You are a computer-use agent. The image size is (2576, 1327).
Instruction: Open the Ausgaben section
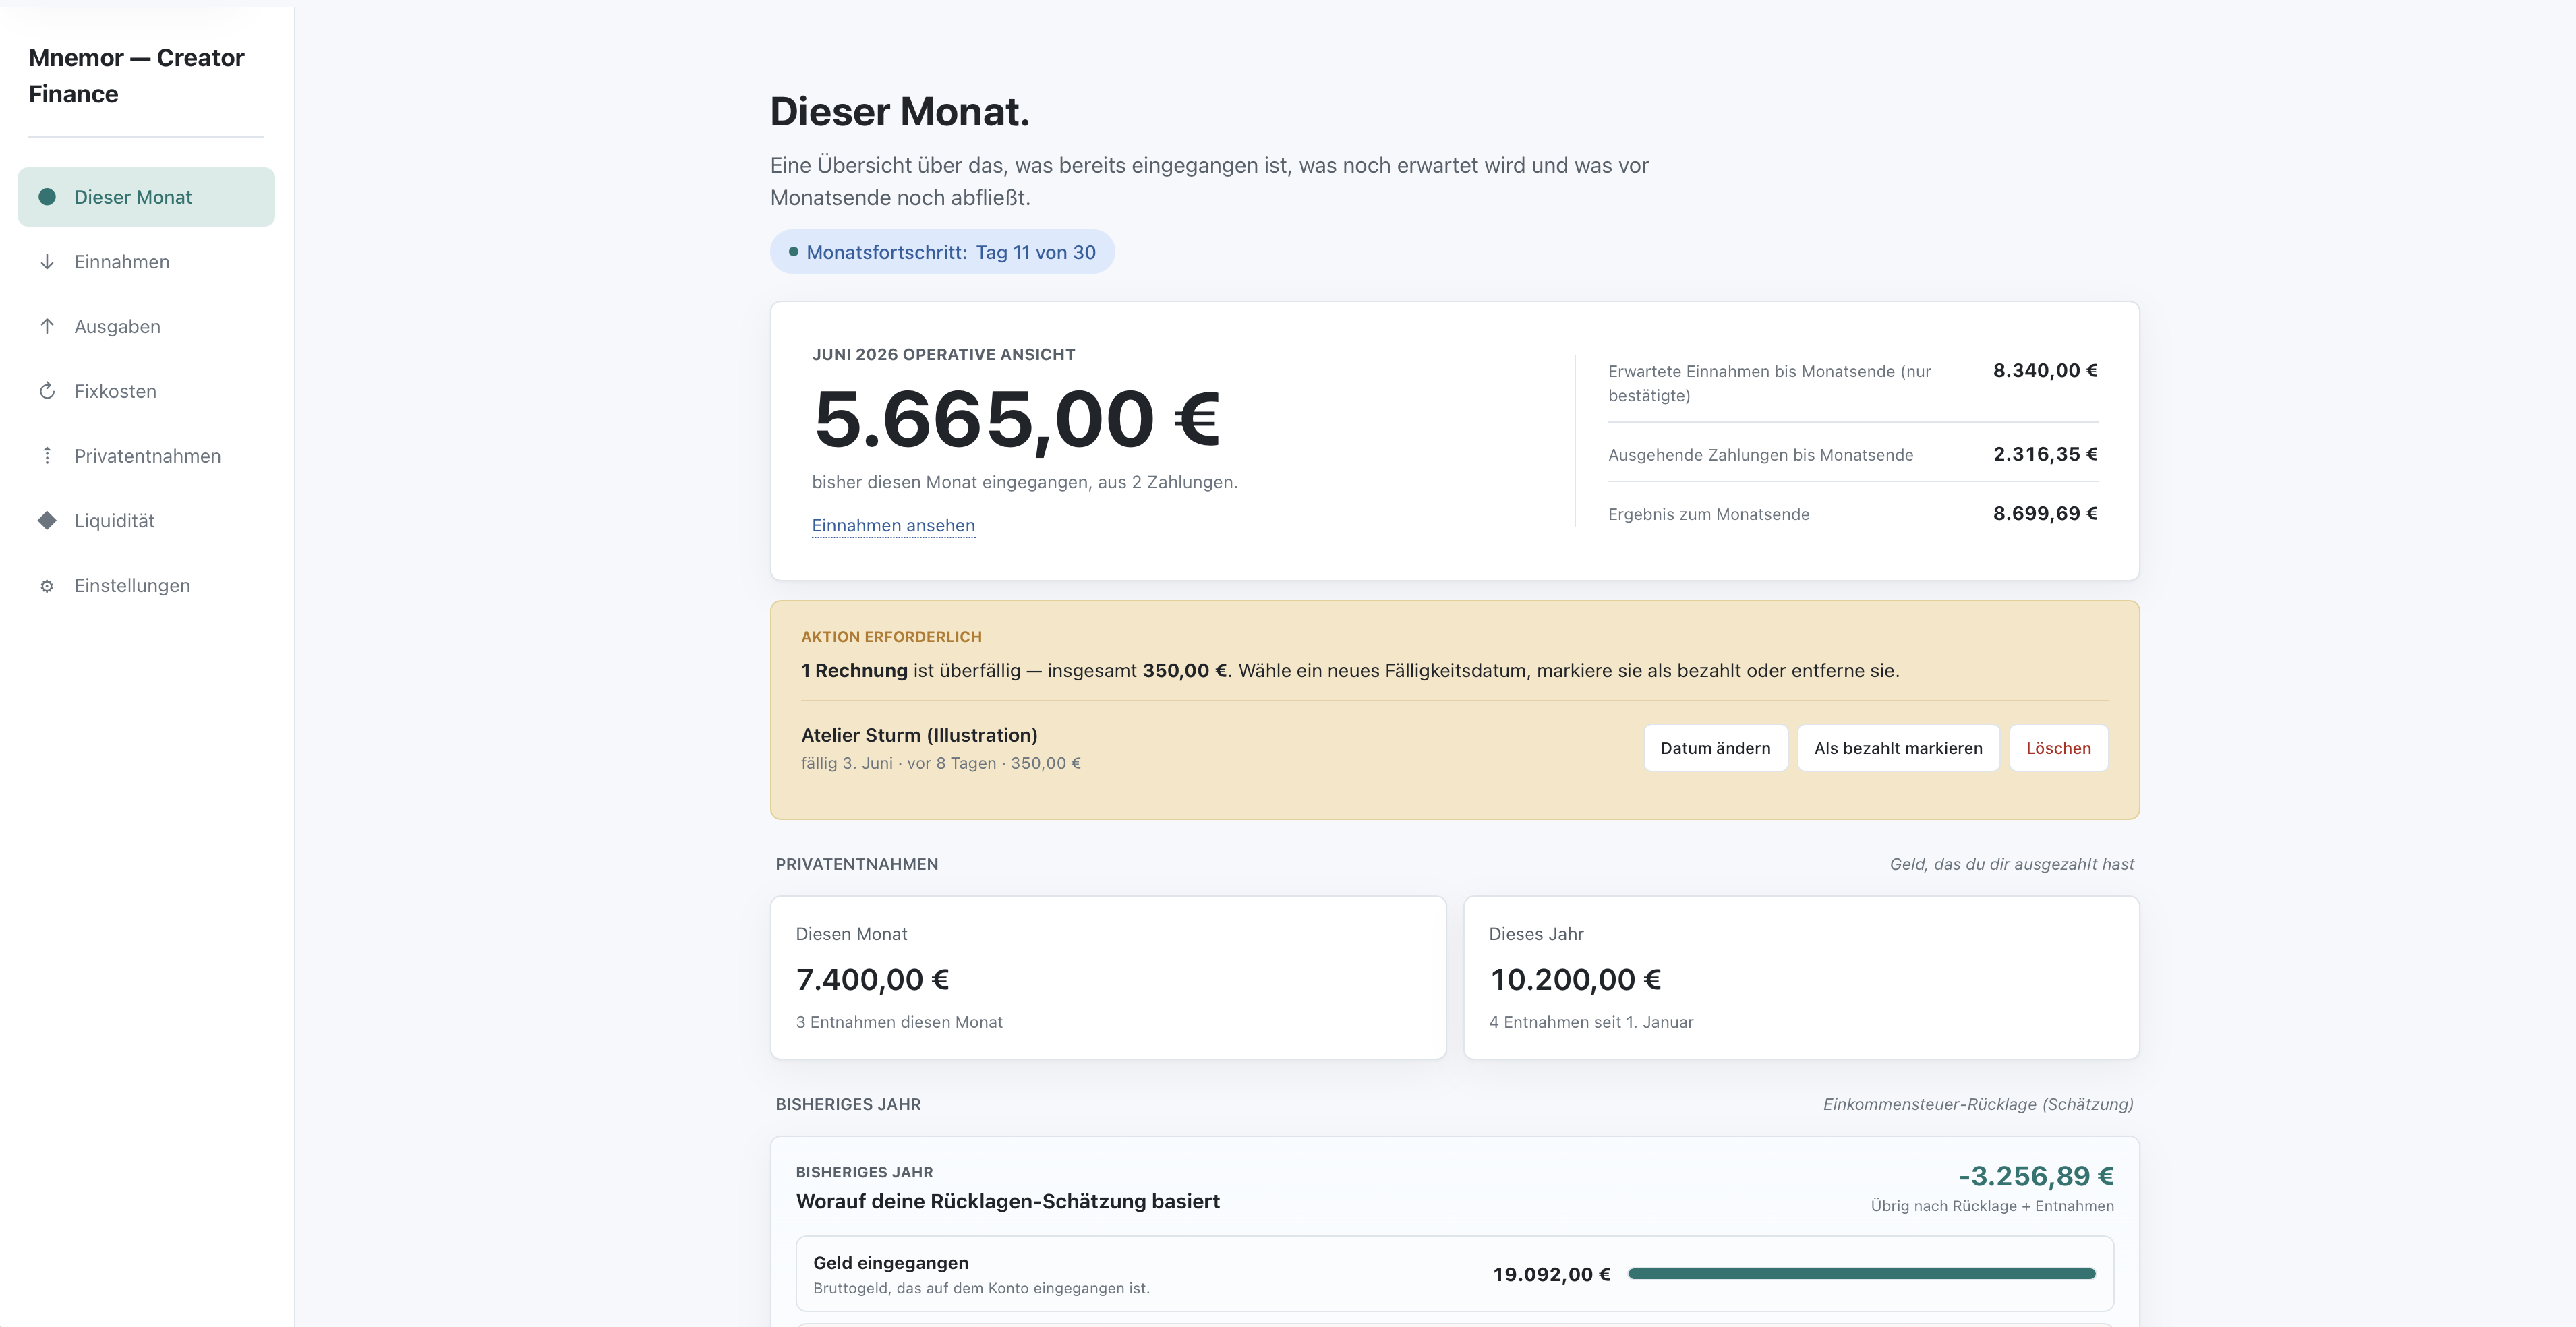coord(146,326)
